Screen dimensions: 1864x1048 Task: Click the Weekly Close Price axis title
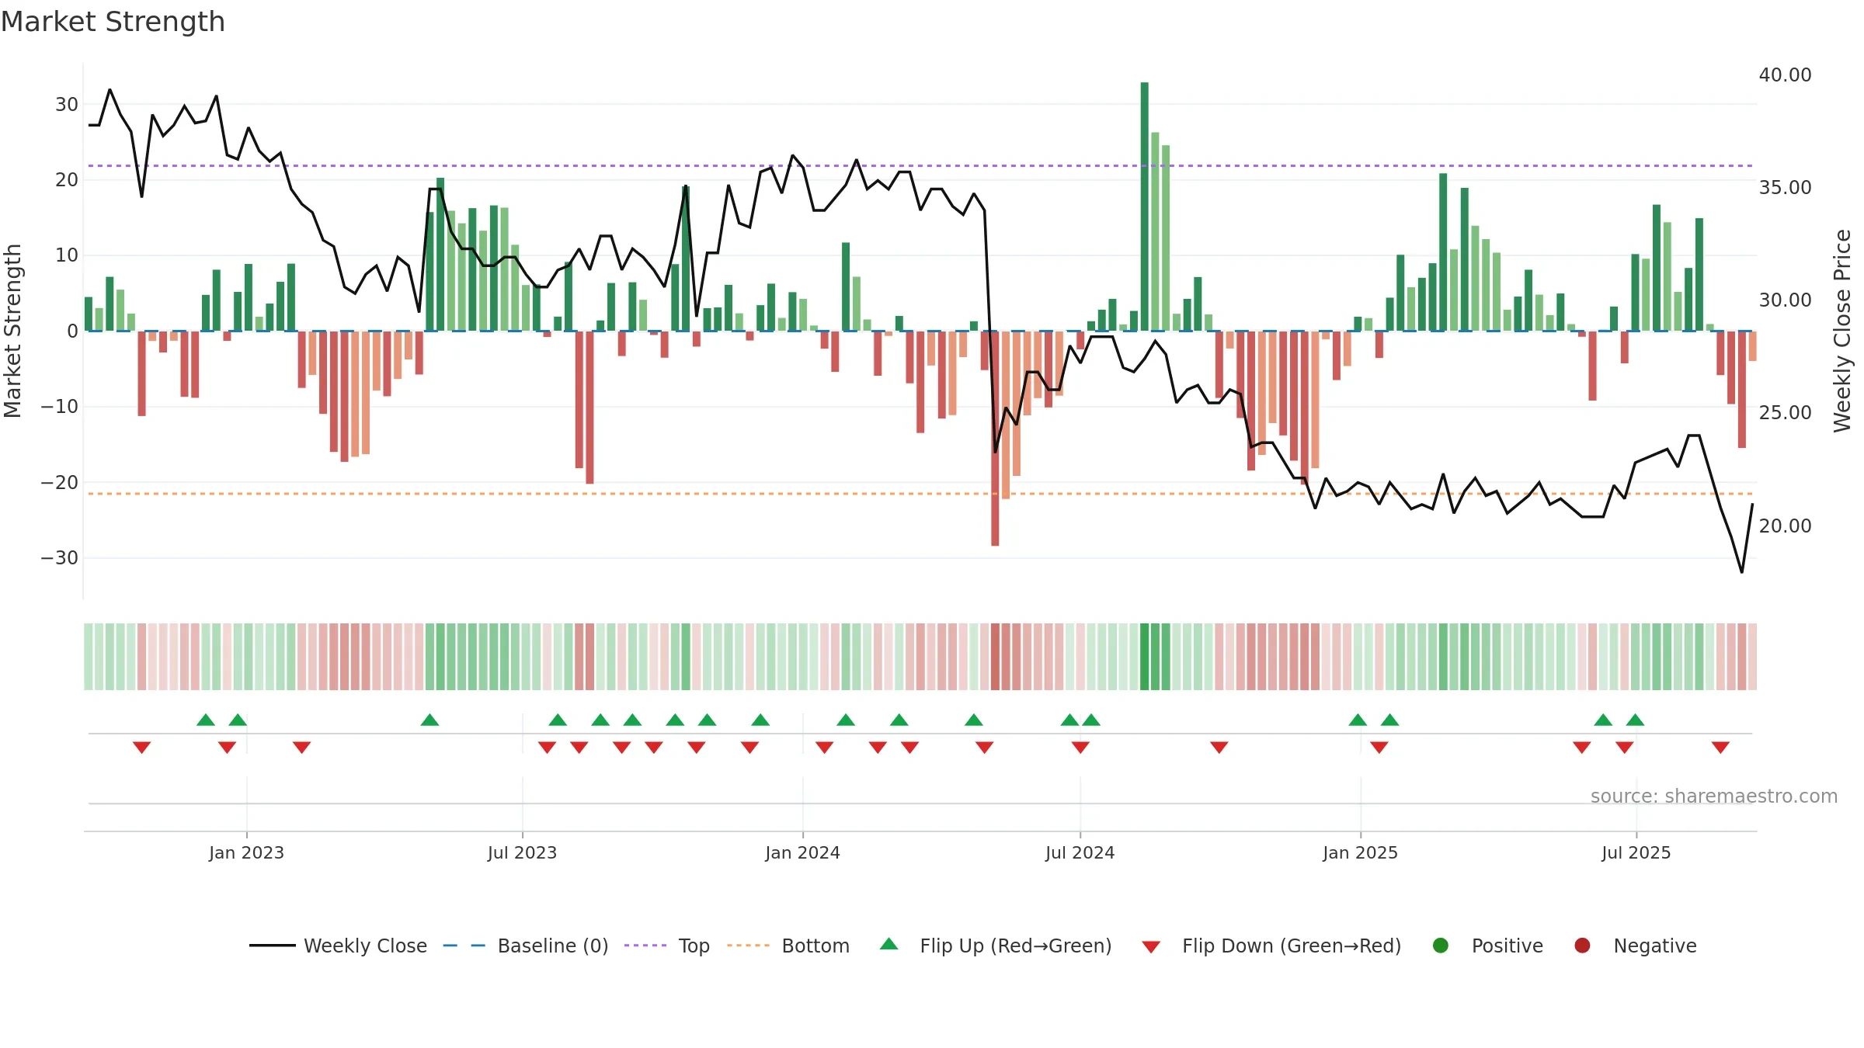pos(1842,331)
